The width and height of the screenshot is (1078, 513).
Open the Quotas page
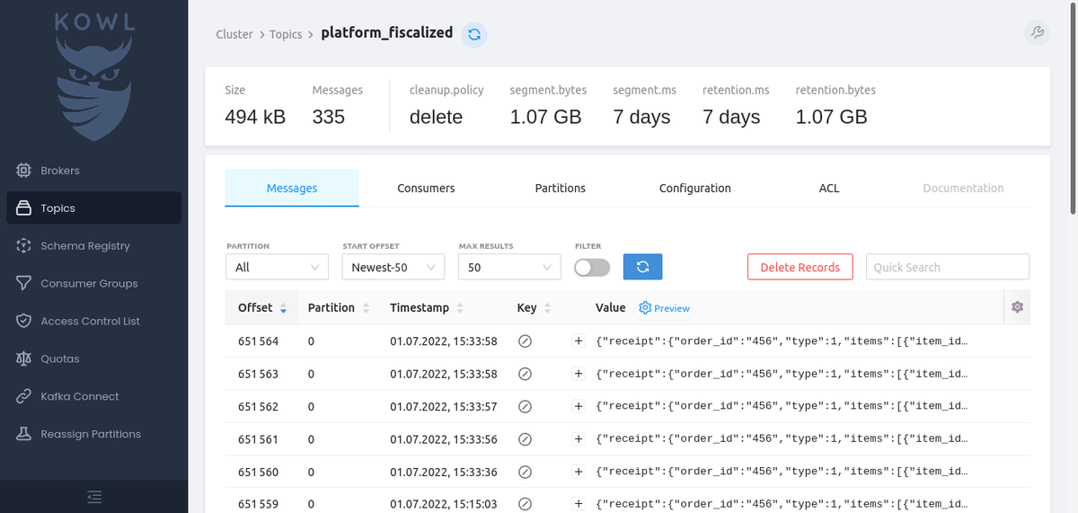click(x=93, y=358)
